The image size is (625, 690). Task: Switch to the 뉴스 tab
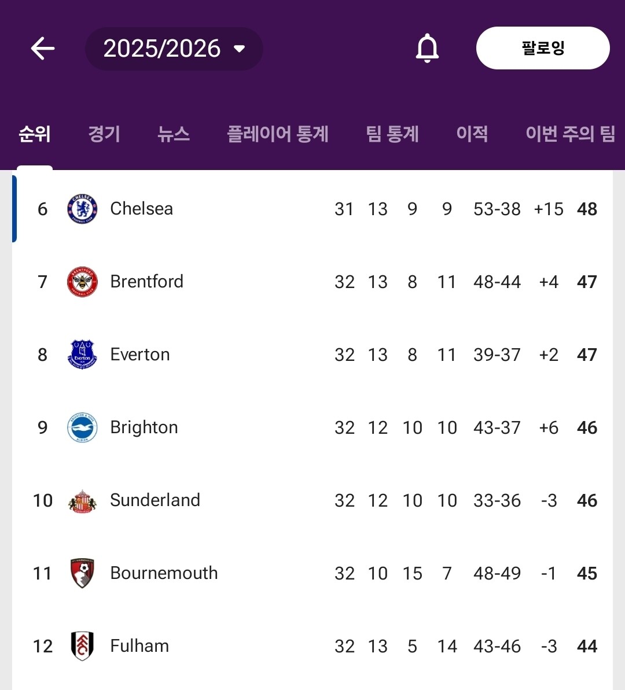click(x=174, y=134)
